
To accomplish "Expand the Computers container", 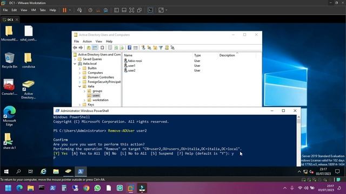I will tap(79, 73).
